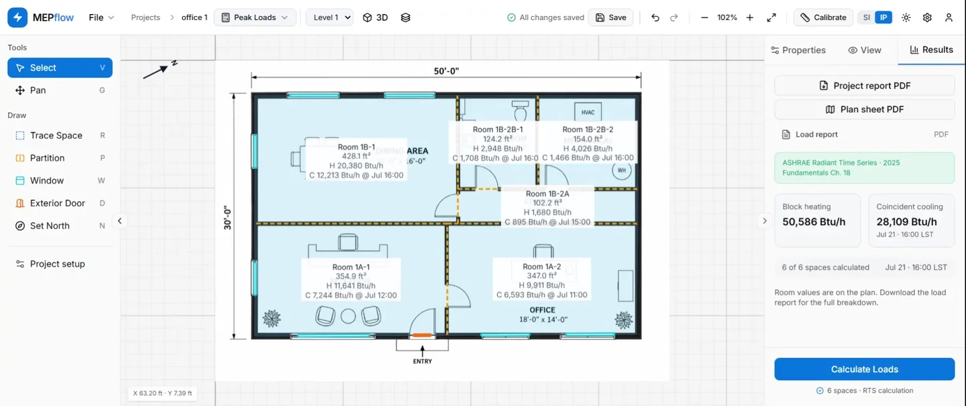Choose the Exterior Door tool
The width and height of the screenshot is (966, 406).
tap(60, 203)
